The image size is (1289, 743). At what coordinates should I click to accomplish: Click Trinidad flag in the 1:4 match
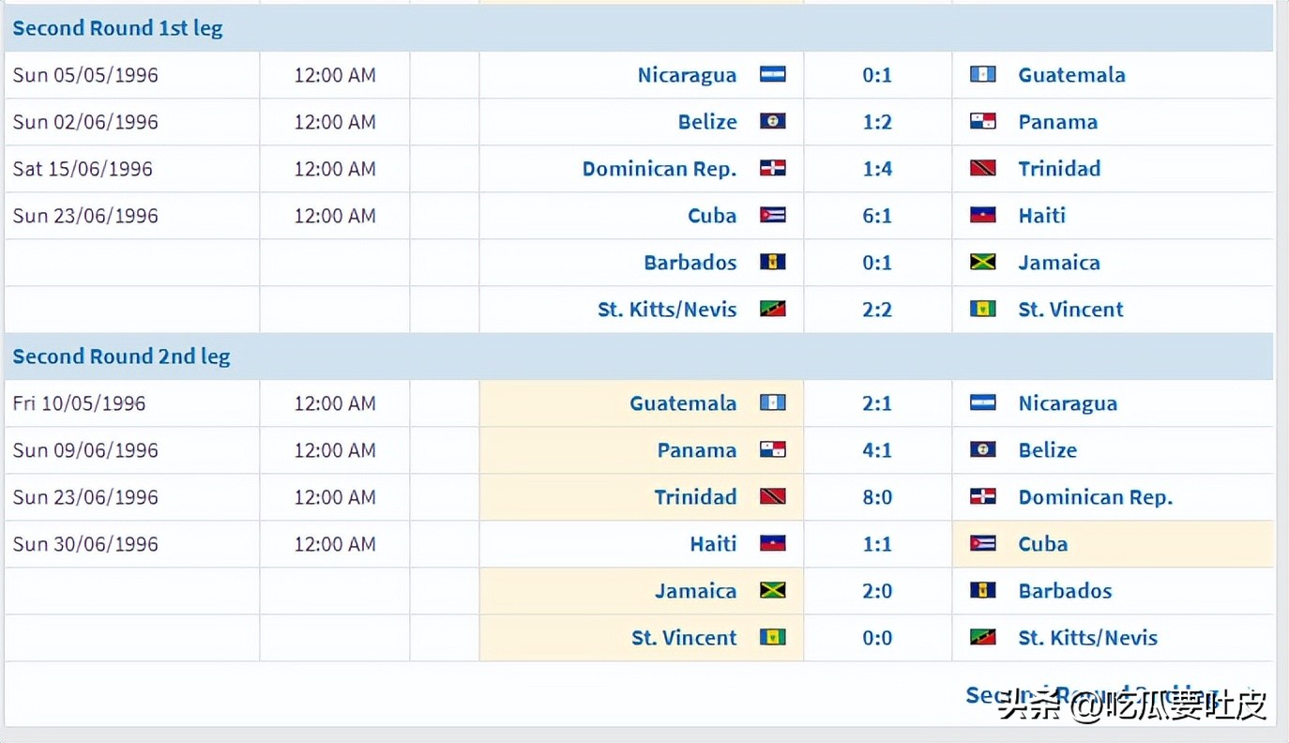(983, 169)
